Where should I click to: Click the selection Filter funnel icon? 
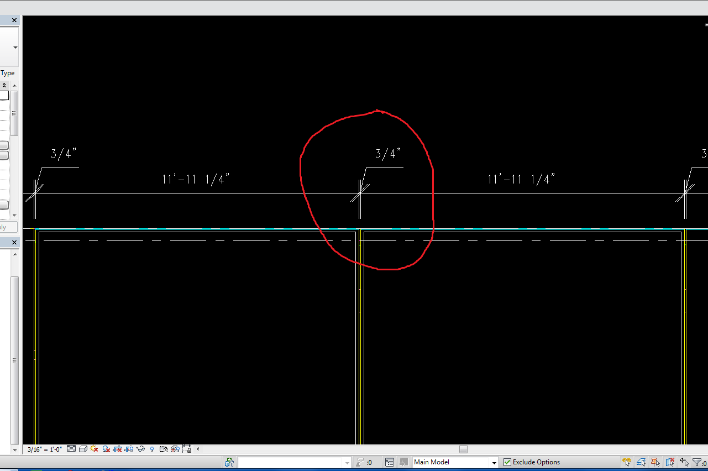[x=697, y=462]
